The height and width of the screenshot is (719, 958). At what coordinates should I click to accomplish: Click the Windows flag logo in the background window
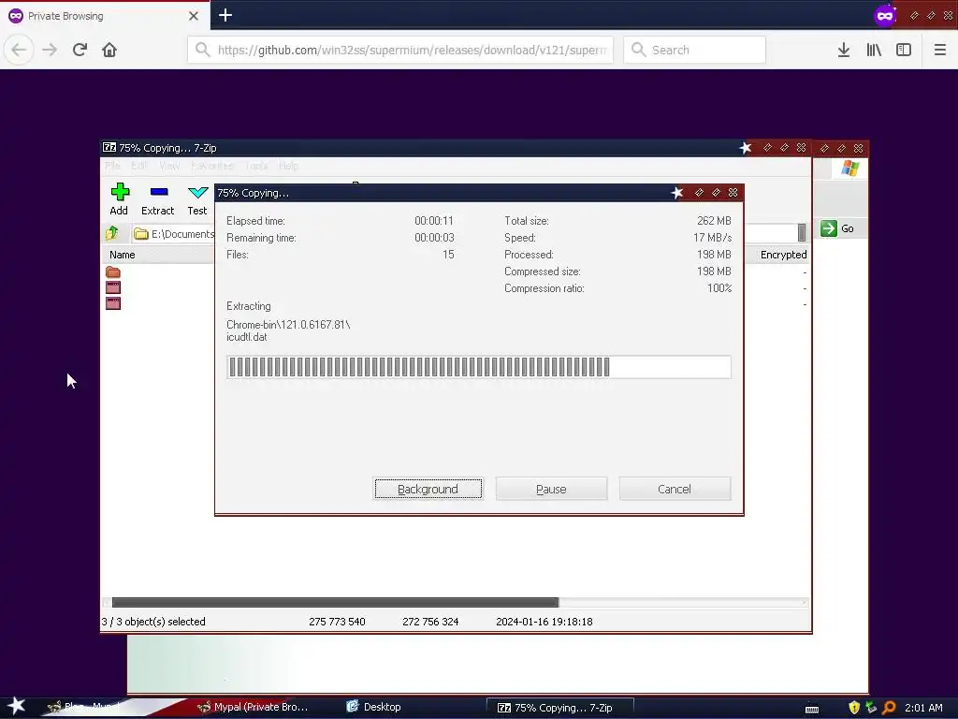(849, 169)
